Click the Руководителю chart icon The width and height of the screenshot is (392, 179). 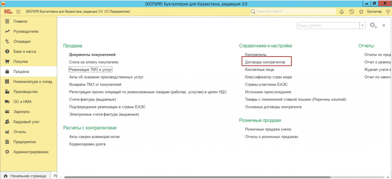(x=7, y=31)
